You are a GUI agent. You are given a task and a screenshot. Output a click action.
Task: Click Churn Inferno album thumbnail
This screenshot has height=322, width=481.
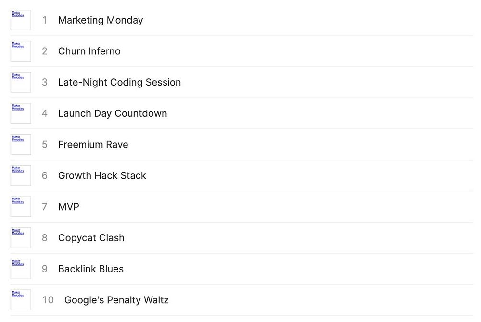21,51
